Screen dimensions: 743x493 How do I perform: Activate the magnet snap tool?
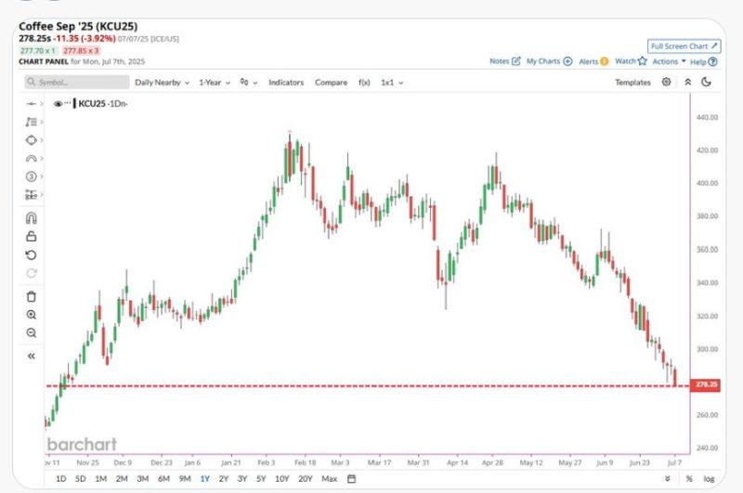pos(31,219)
